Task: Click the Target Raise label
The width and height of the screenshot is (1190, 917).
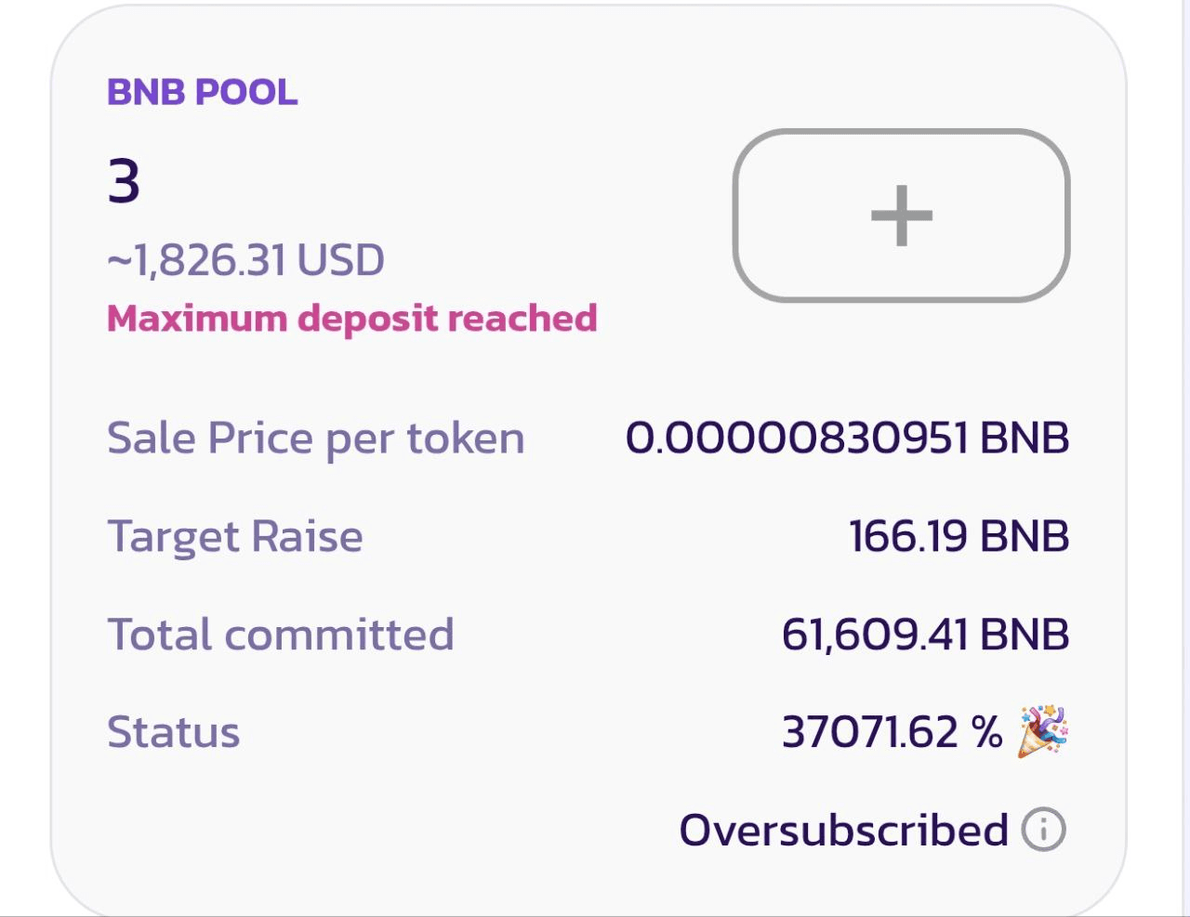Action: point(235,537)
